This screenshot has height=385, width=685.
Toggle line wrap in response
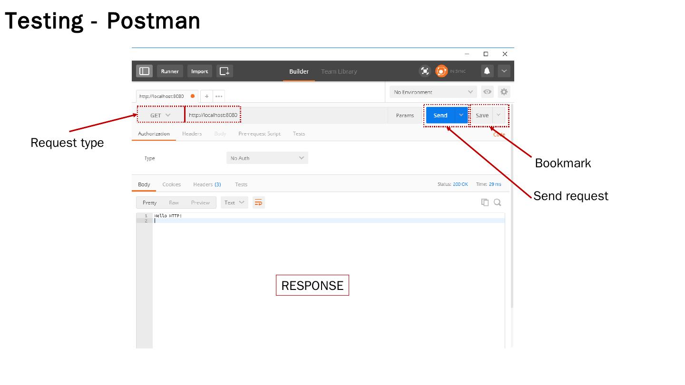click(x=258, y=202)
